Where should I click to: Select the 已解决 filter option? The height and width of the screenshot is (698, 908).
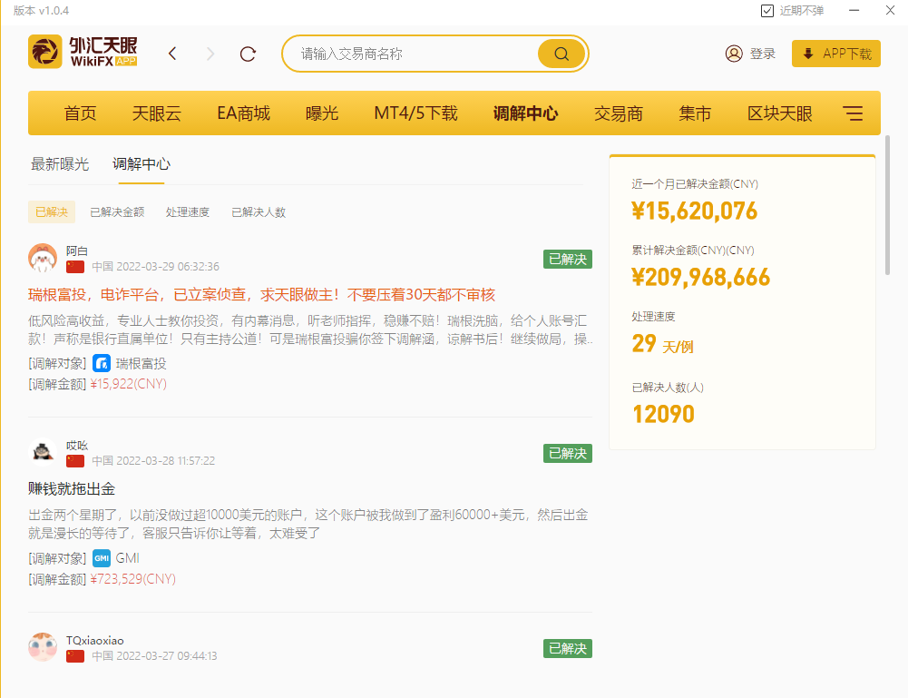point(52,212)
